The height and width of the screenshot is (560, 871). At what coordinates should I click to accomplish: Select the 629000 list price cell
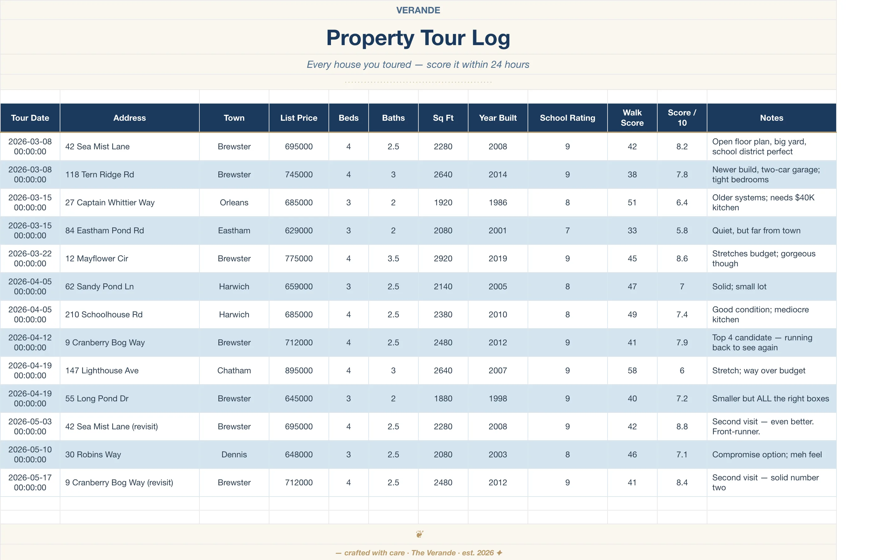pos(299,231)
